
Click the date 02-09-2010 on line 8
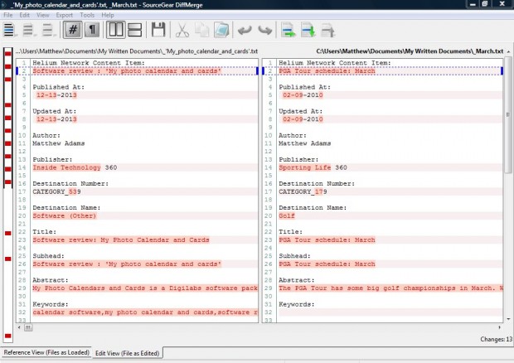pyautogui.click(x=303, y=119)
